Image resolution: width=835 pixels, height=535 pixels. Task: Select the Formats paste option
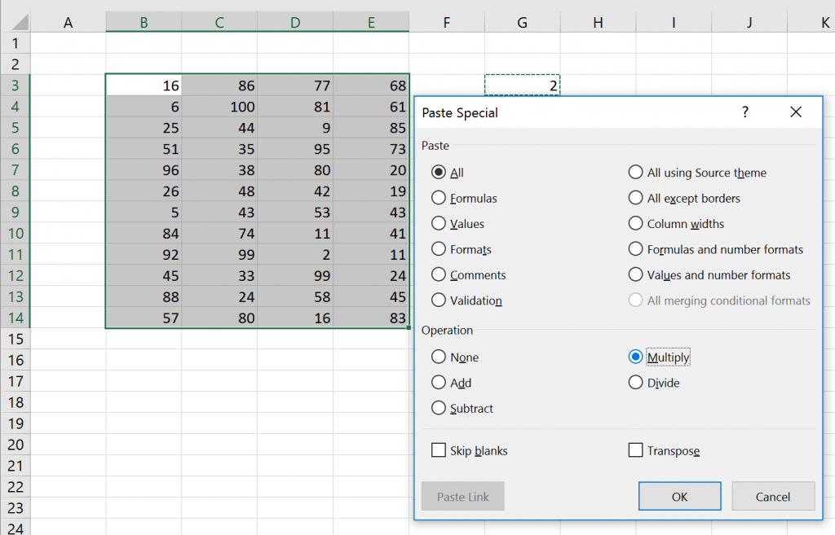tap(439, 249)
